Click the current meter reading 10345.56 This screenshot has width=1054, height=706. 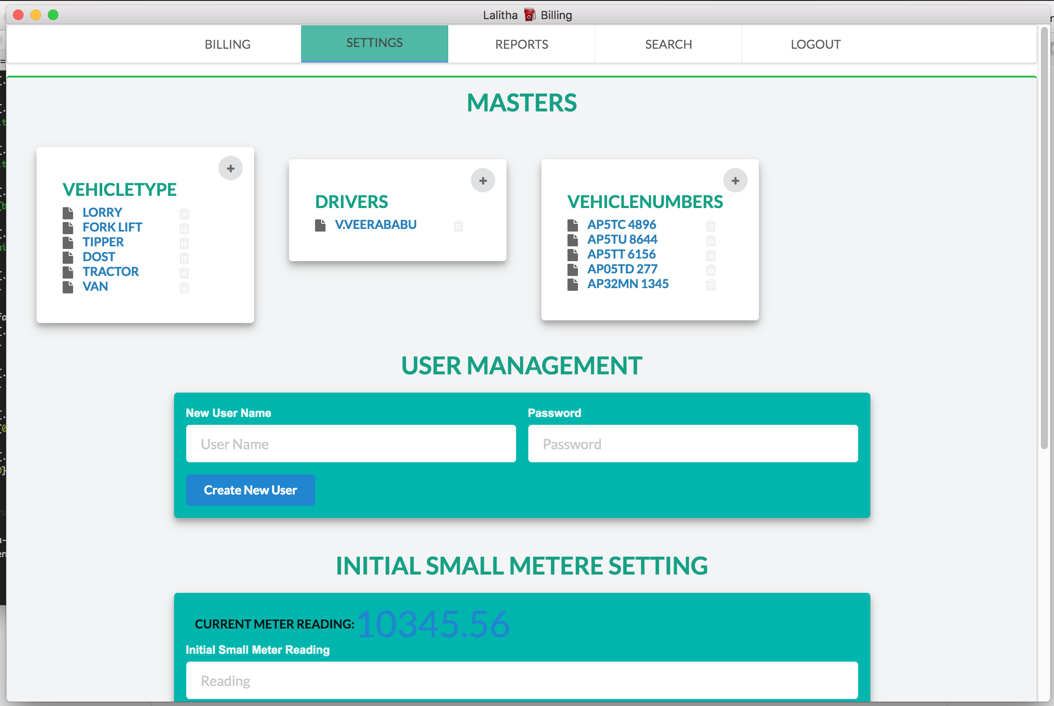tap(433, 624)
